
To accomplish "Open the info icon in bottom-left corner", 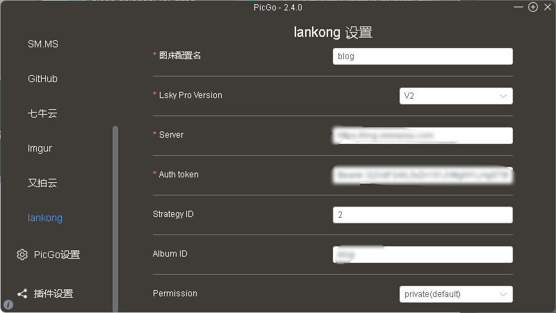I will click(8, 304).
